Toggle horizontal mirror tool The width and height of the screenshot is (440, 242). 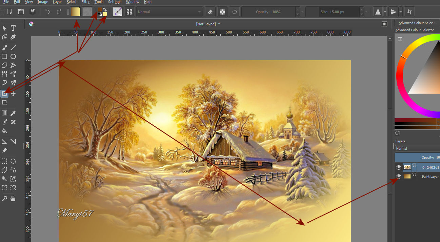coord(378,12)
